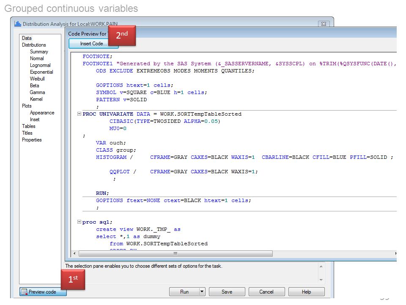
Task: Click the Save button
Action: coord(227,292)
